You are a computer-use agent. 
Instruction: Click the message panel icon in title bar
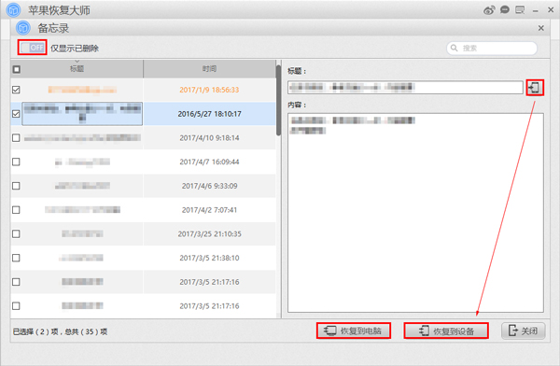(x=520, y=10)
